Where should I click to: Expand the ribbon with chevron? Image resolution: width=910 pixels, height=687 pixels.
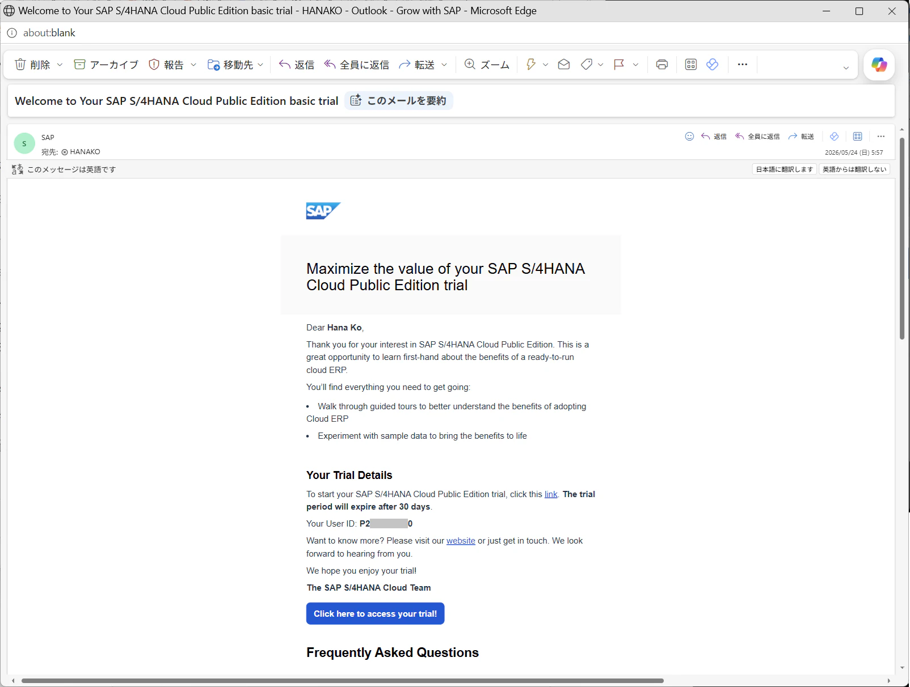point(846,68)
